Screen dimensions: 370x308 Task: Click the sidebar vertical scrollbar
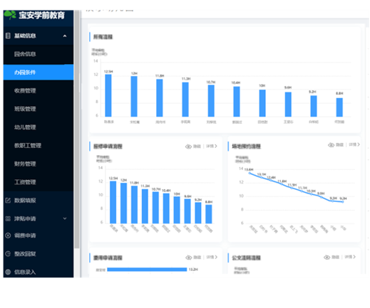coord(77,129)
